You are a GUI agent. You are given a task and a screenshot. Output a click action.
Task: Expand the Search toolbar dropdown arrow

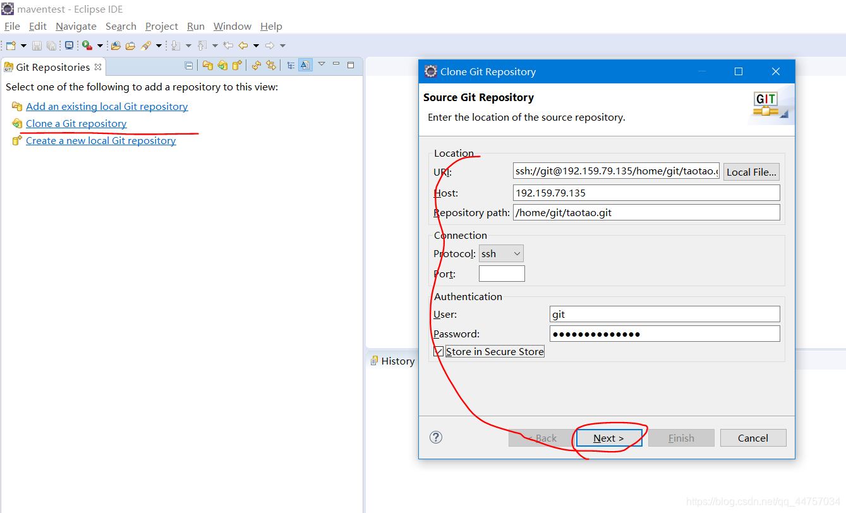point(159,45)
